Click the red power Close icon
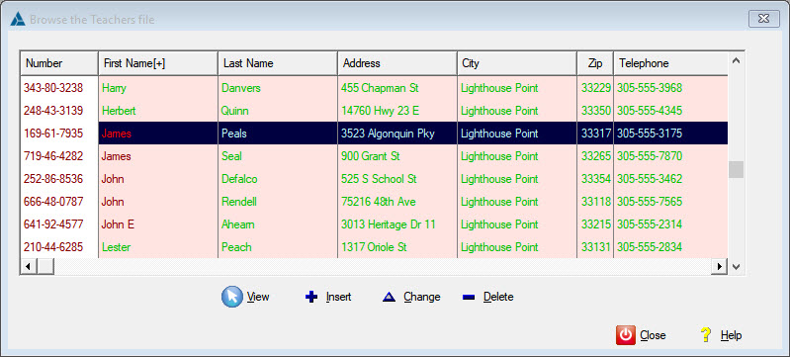Image resolution: width=790 pixels, height=357 pixels. point(626,335)
